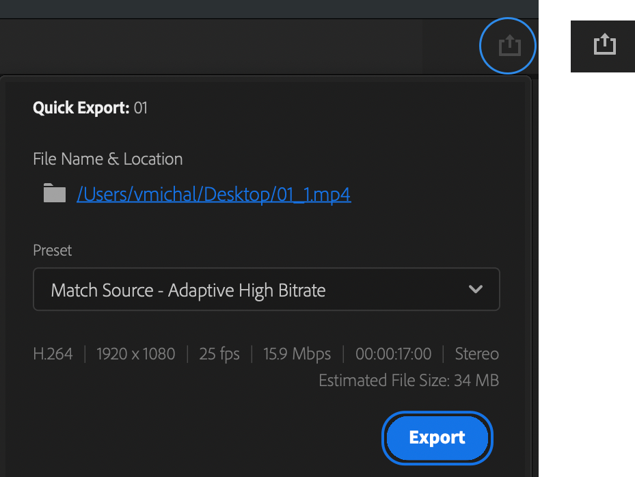
Task: Click the enlarged export icon on right
Action: 605,44
